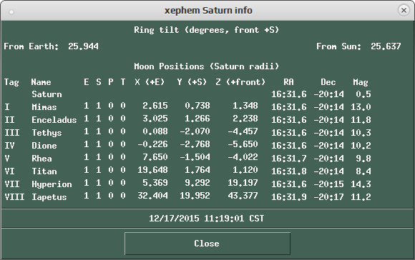The width and height of the screenshot is (415, 260).
Task: Click the Z (+front) column header
Action: point(240,82)
